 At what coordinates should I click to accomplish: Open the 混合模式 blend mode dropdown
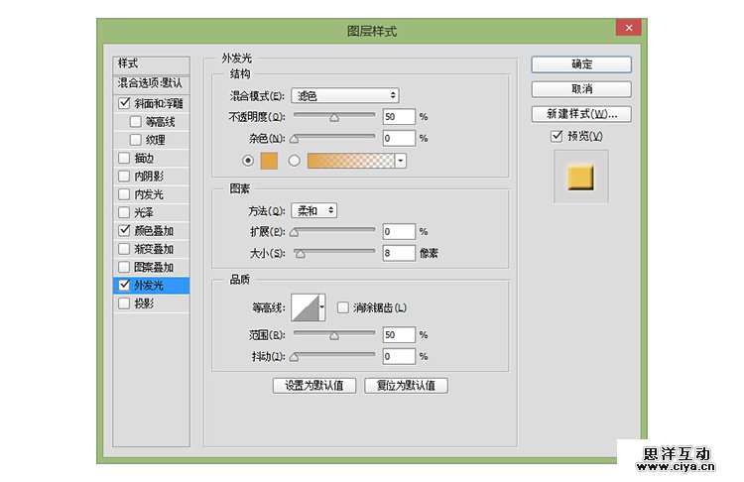[x=344, y=95]
